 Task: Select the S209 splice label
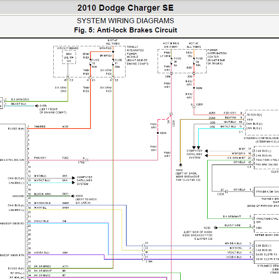[x=163, y=133]
